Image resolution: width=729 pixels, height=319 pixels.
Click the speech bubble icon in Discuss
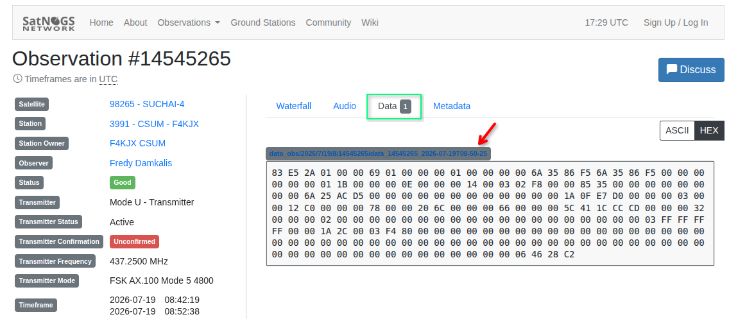tap(672, 69)
